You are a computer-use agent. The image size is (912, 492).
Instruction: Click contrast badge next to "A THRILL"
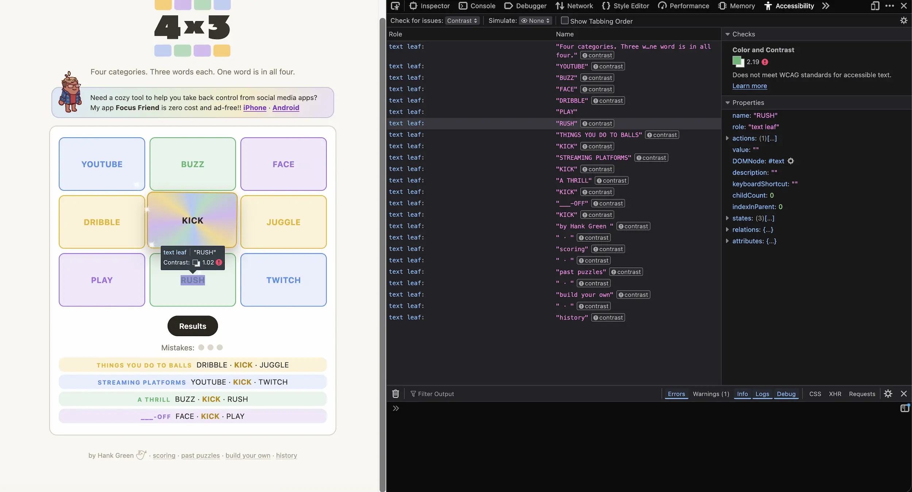[x=611, y=181]
